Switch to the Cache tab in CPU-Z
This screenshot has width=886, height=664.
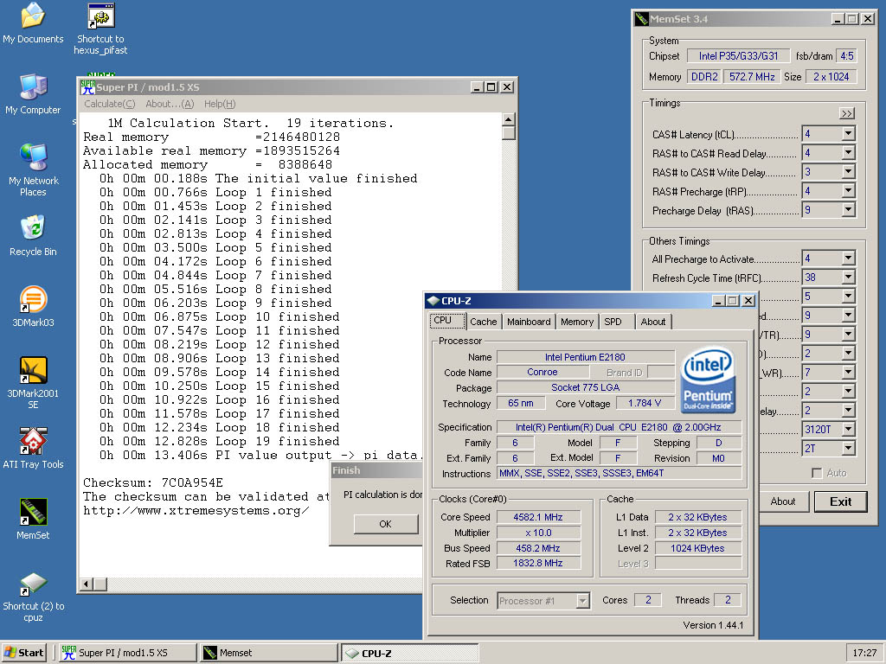click(x=483, y=322)
